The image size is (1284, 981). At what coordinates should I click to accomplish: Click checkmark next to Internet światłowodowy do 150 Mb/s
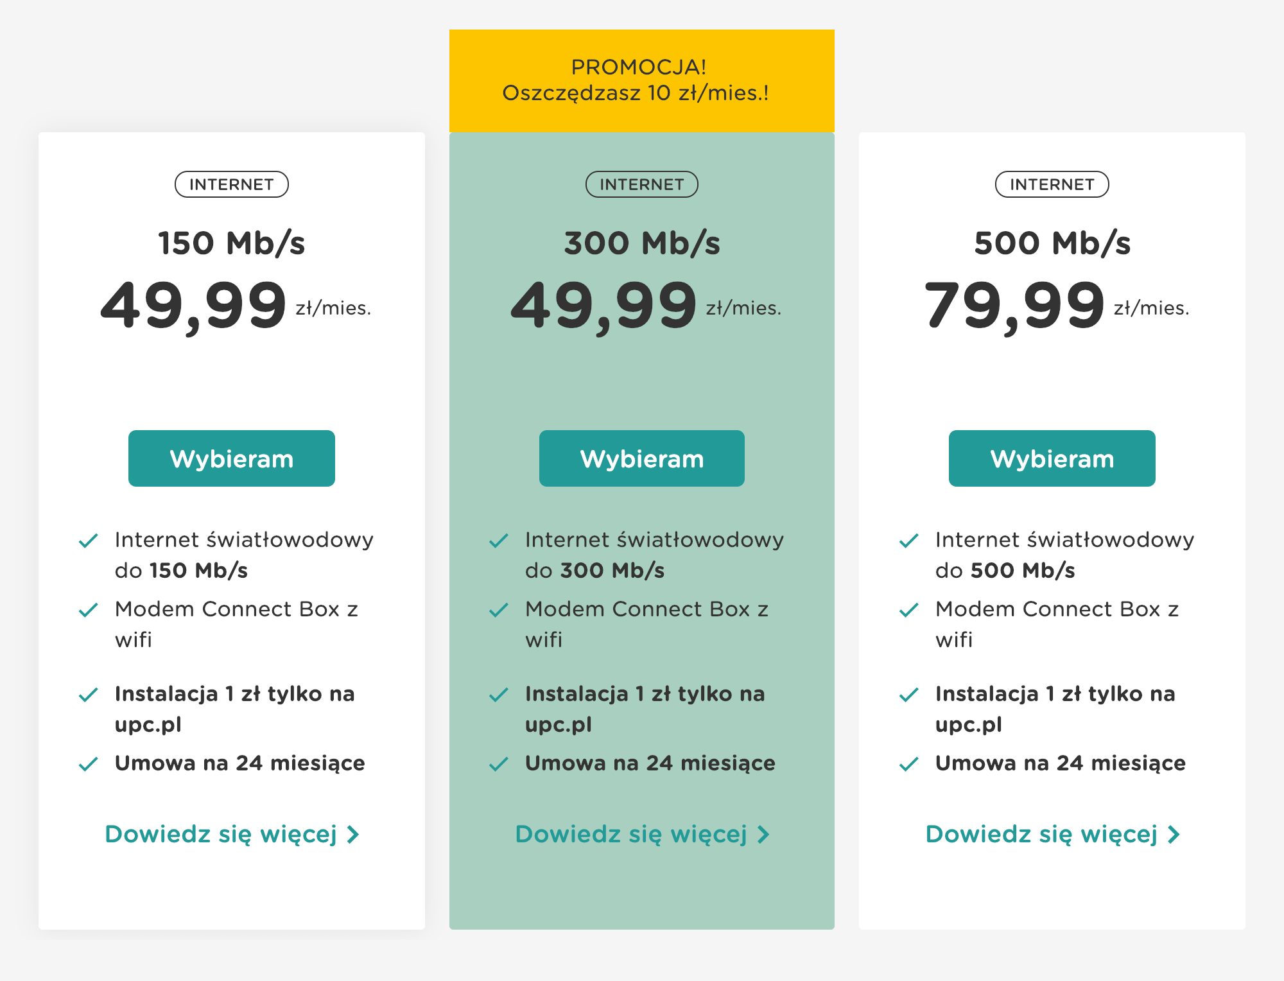(x=88, y=541)
